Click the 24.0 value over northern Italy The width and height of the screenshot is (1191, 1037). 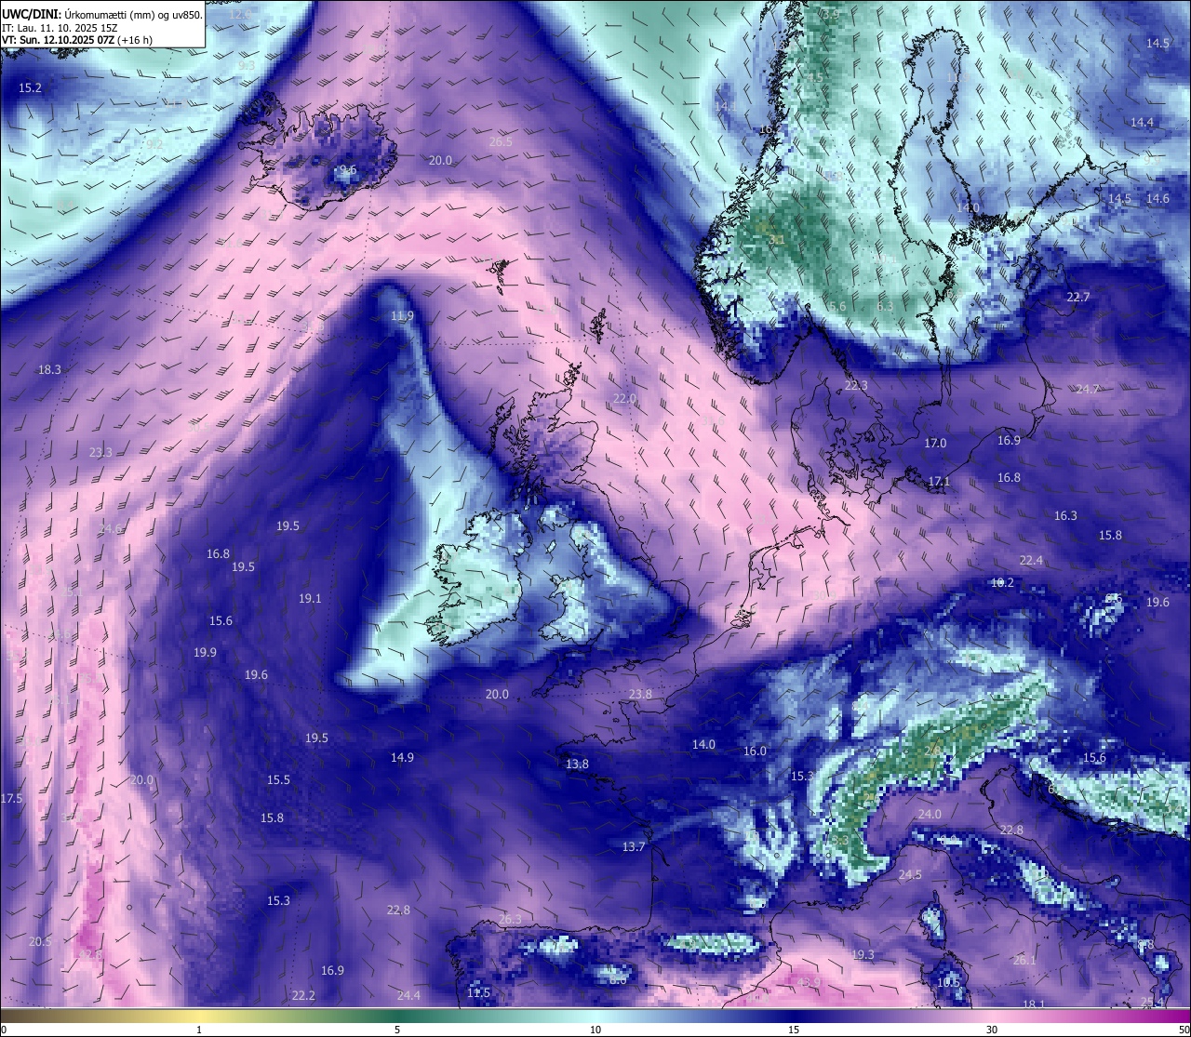930,815
